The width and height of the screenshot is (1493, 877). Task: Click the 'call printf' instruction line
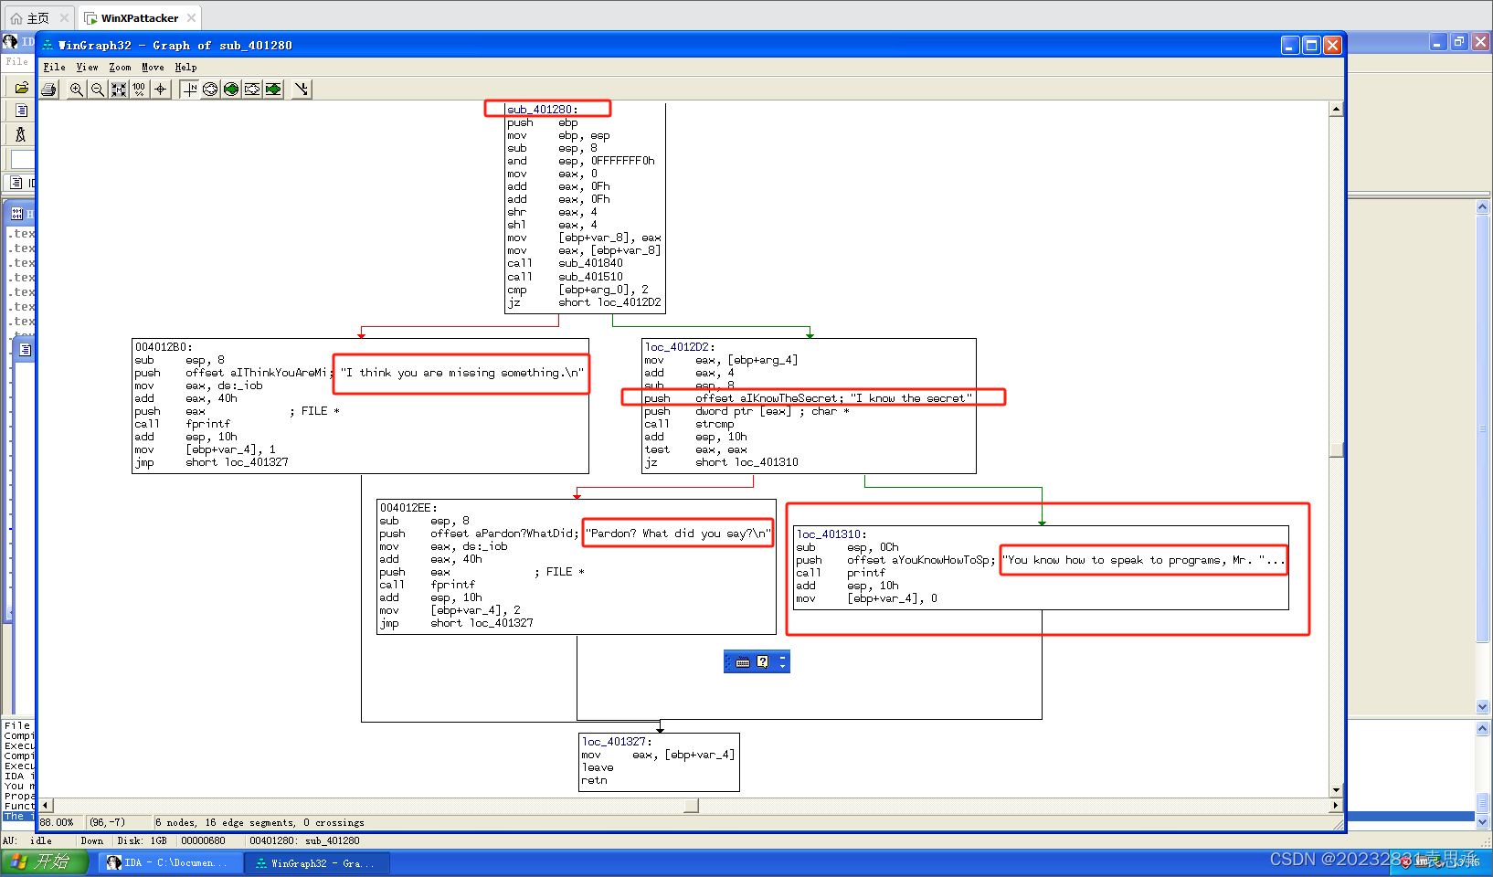pyautogui.click(x=841, y=573)
